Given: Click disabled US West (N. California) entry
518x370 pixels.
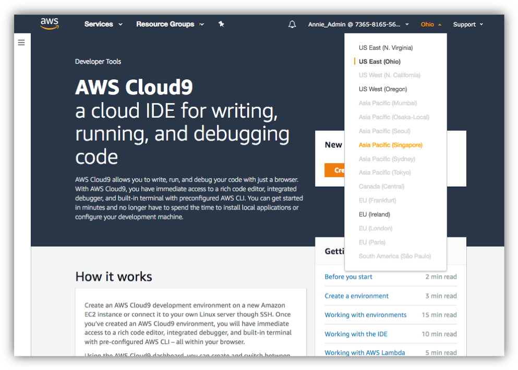Looking at the screenshot, I should click(390, 75).
